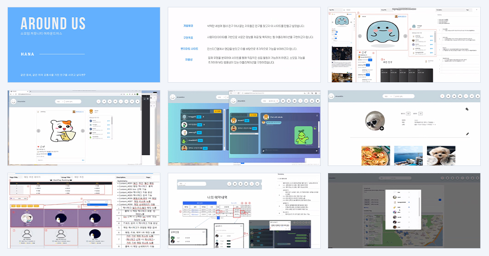Click the AroundUs smiley logo on profile slide

331,96
